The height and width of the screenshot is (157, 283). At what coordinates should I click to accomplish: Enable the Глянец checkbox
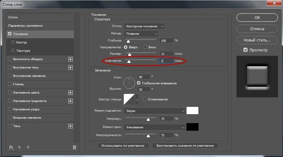pyautogui.click(x=10, y=84)
